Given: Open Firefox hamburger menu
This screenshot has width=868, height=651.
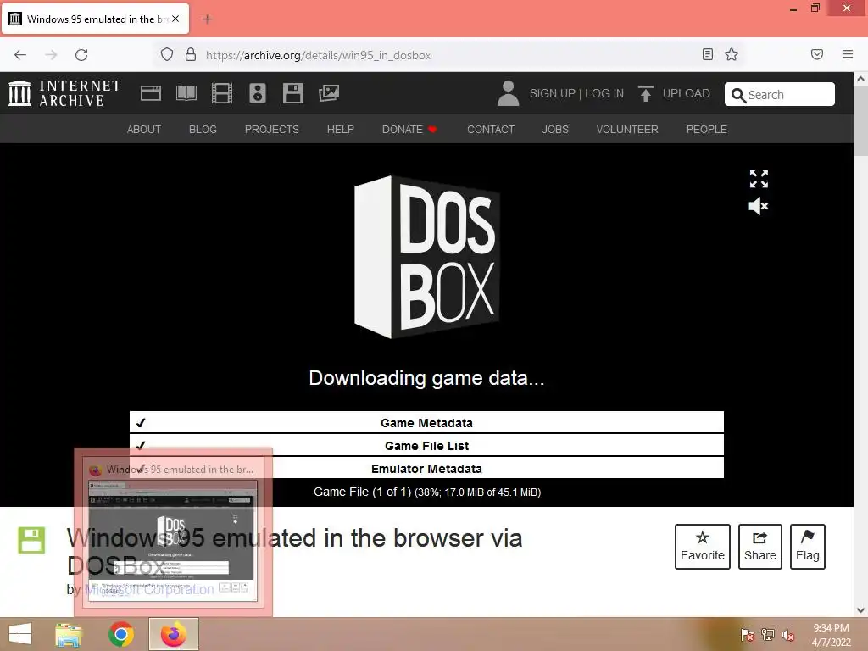Looking at the screenshot, I should [x=848, y=54].
